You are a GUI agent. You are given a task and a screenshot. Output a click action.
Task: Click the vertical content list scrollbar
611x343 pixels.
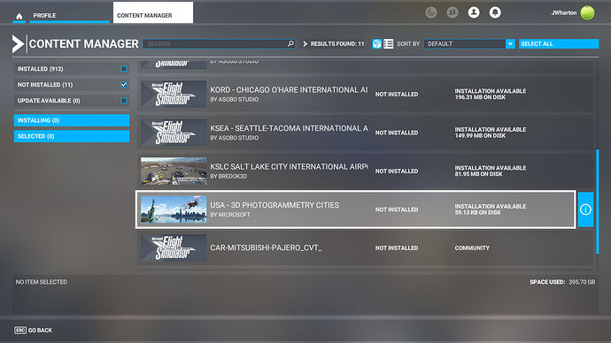[598, 202]
